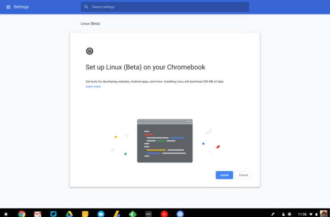The width and height of the screenshot is (330, 217).
Task: Open Google Keep from the shelf
Action: click(85, 213)
